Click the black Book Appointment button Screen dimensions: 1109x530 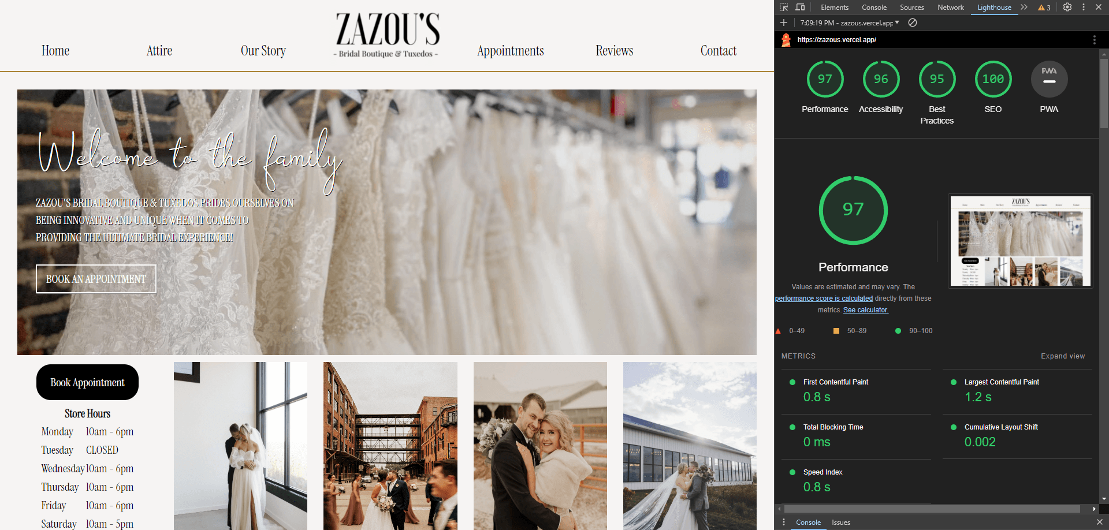click(87, 382)
